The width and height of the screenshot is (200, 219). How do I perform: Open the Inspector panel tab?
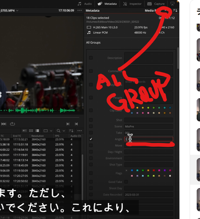pyautogui.click(x=132, y=4)
